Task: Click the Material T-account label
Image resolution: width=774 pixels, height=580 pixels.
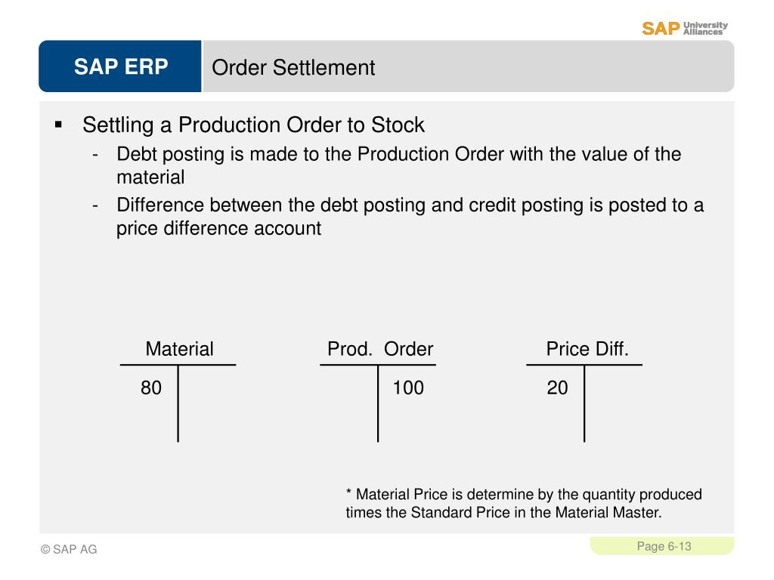Action: [179, 349]
